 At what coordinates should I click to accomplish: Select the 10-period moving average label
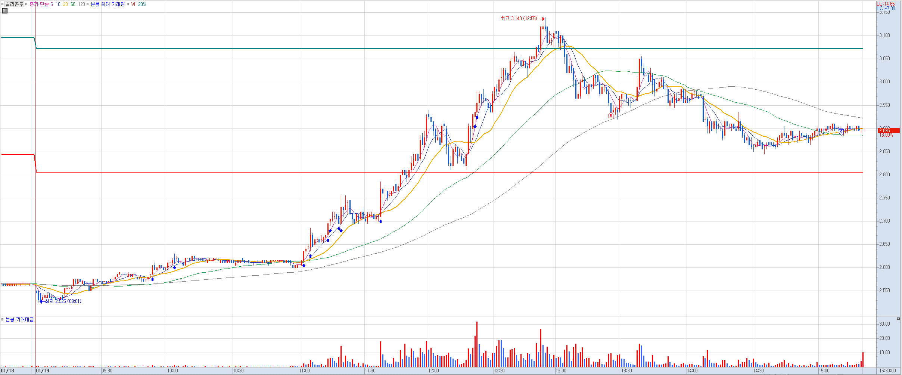(58, 4)
